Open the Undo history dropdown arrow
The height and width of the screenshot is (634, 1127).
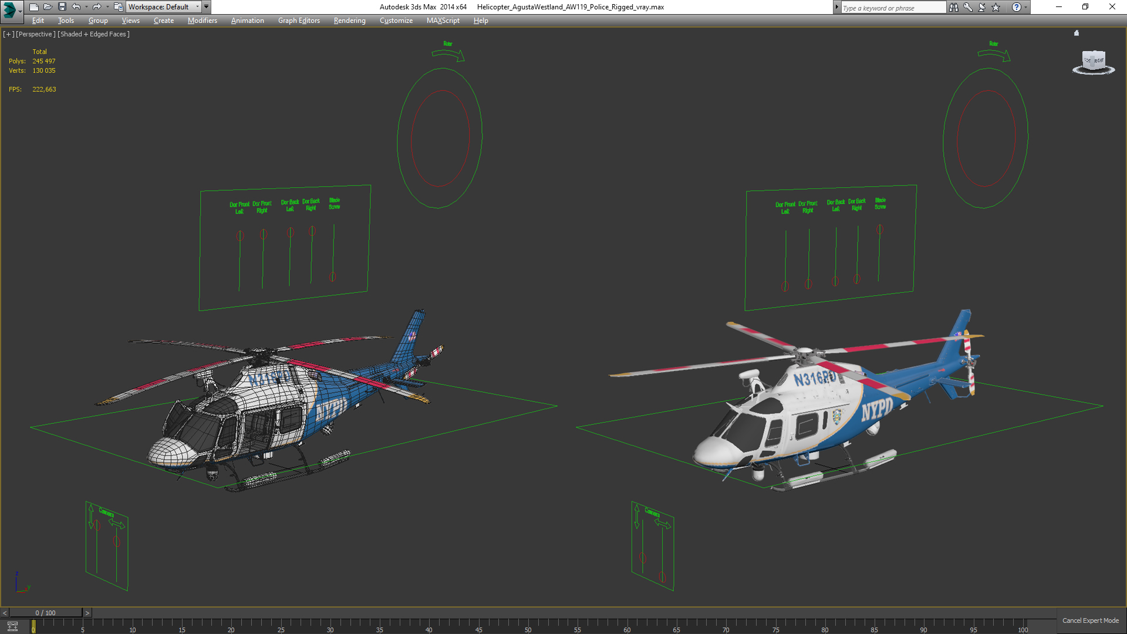[x=86, y=7]
